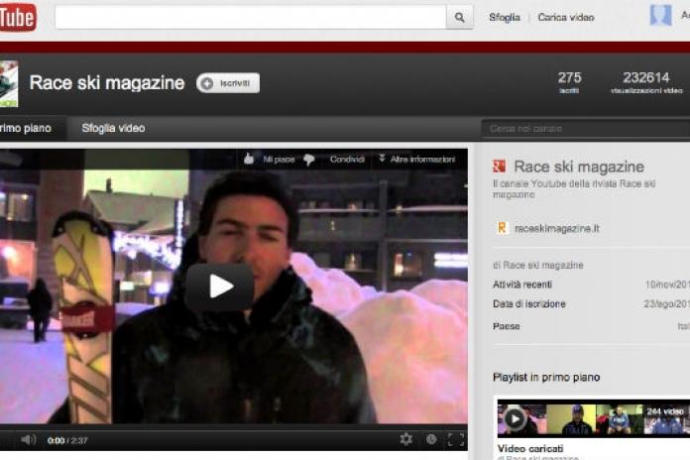Select the In primo piano tab

25,128
